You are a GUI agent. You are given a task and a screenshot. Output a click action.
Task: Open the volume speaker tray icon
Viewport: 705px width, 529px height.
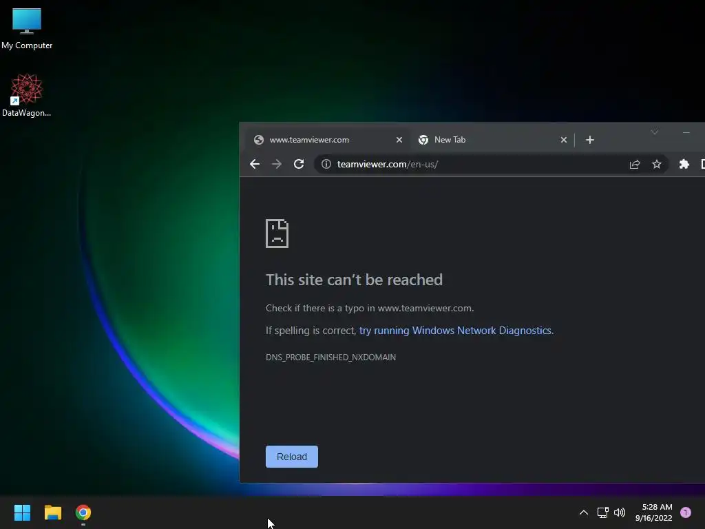[x=620, y=512]
